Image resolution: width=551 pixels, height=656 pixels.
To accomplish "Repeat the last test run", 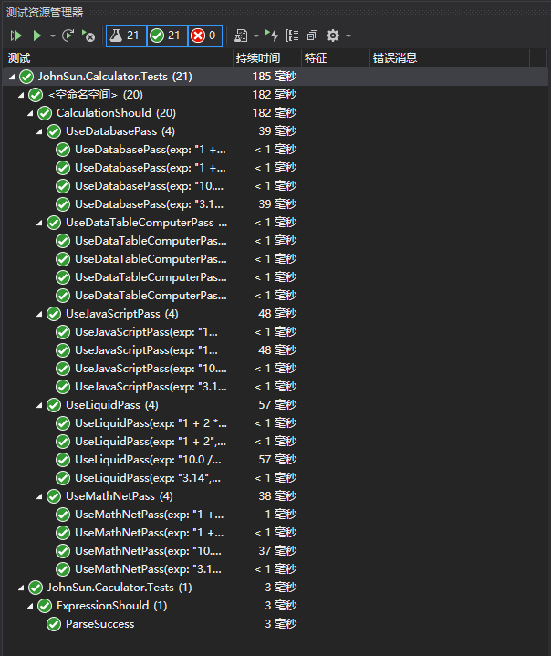I will (x=68, y=36).
